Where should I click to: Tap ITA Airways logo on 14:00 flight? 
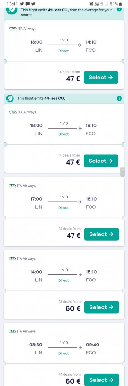(x=12, y=259)
